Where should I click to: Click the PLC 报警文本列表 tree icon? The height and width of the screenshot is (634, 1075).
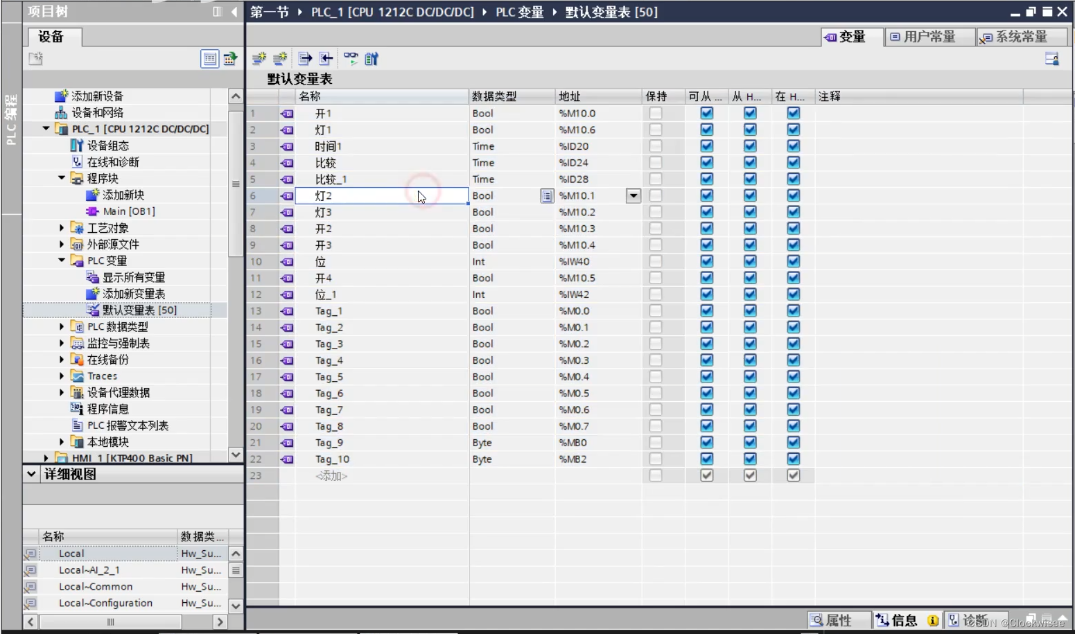point(77,425)
